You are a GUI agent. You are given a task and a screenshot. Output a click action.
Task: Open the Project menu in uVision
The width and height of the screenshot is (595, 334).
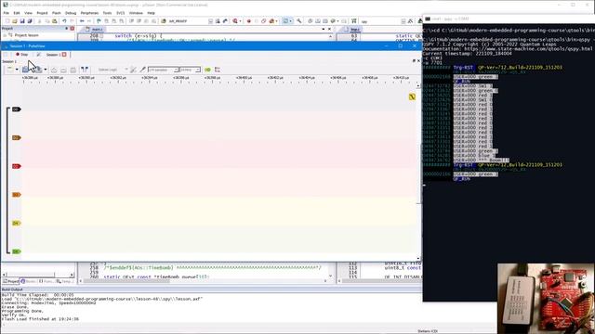pyautogui.click(x=42, y=13)
